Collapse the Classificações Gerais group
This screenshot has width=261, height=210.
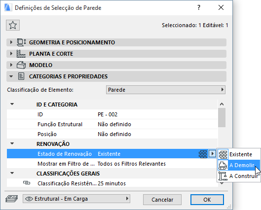12,173
